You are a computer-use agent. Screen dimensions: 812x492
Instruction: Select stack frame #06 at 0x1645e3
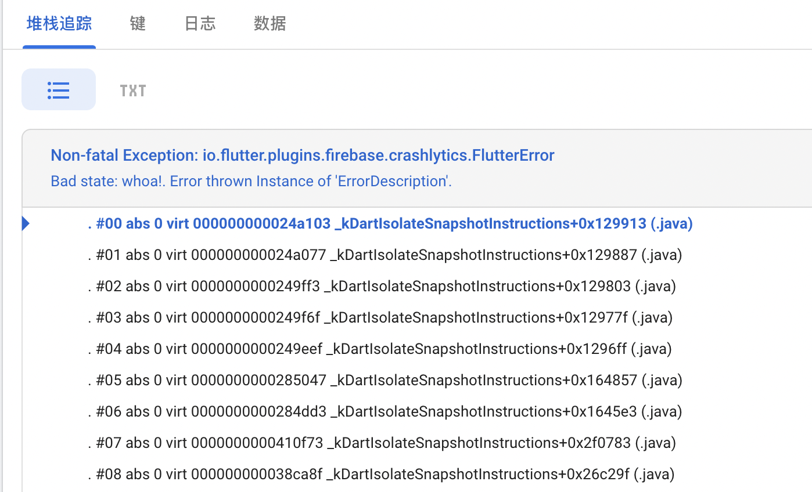click(385, 411)
